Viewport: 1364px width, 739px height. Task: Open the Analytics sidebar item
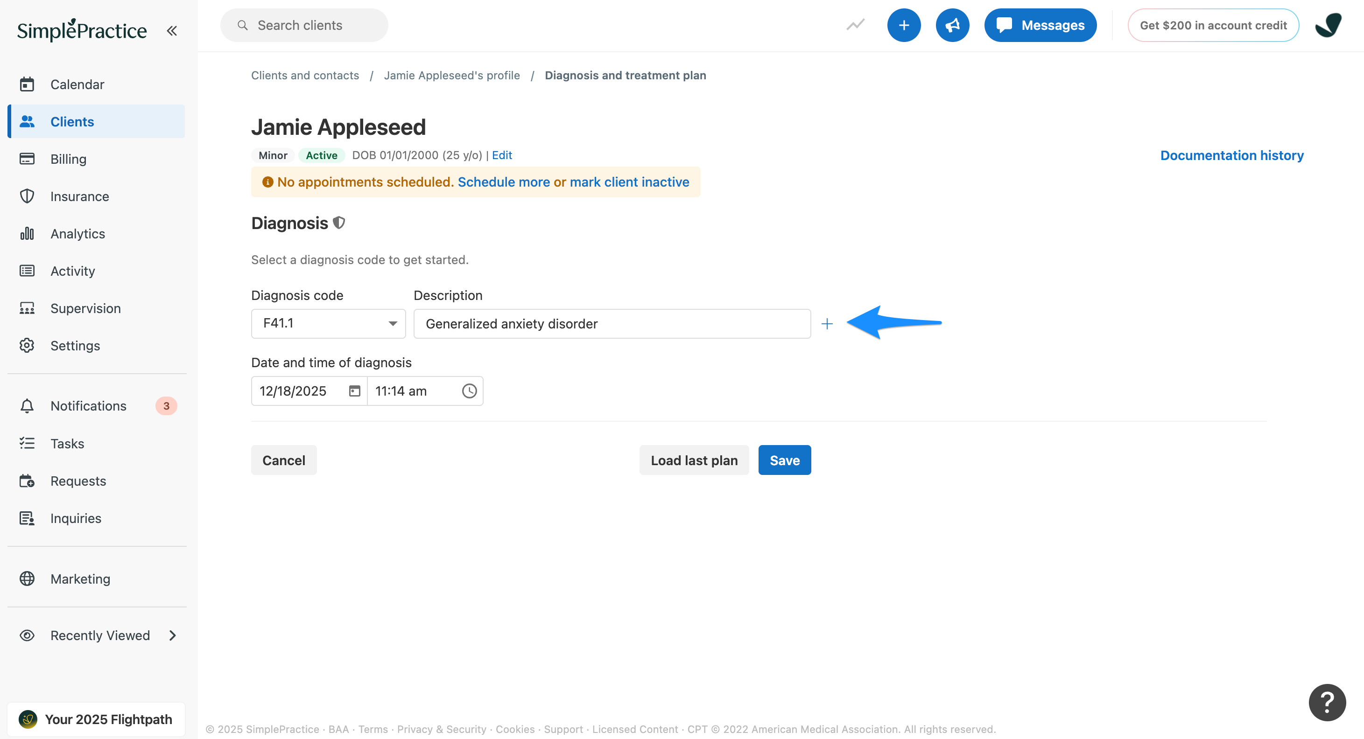click(x=96, y=233)
